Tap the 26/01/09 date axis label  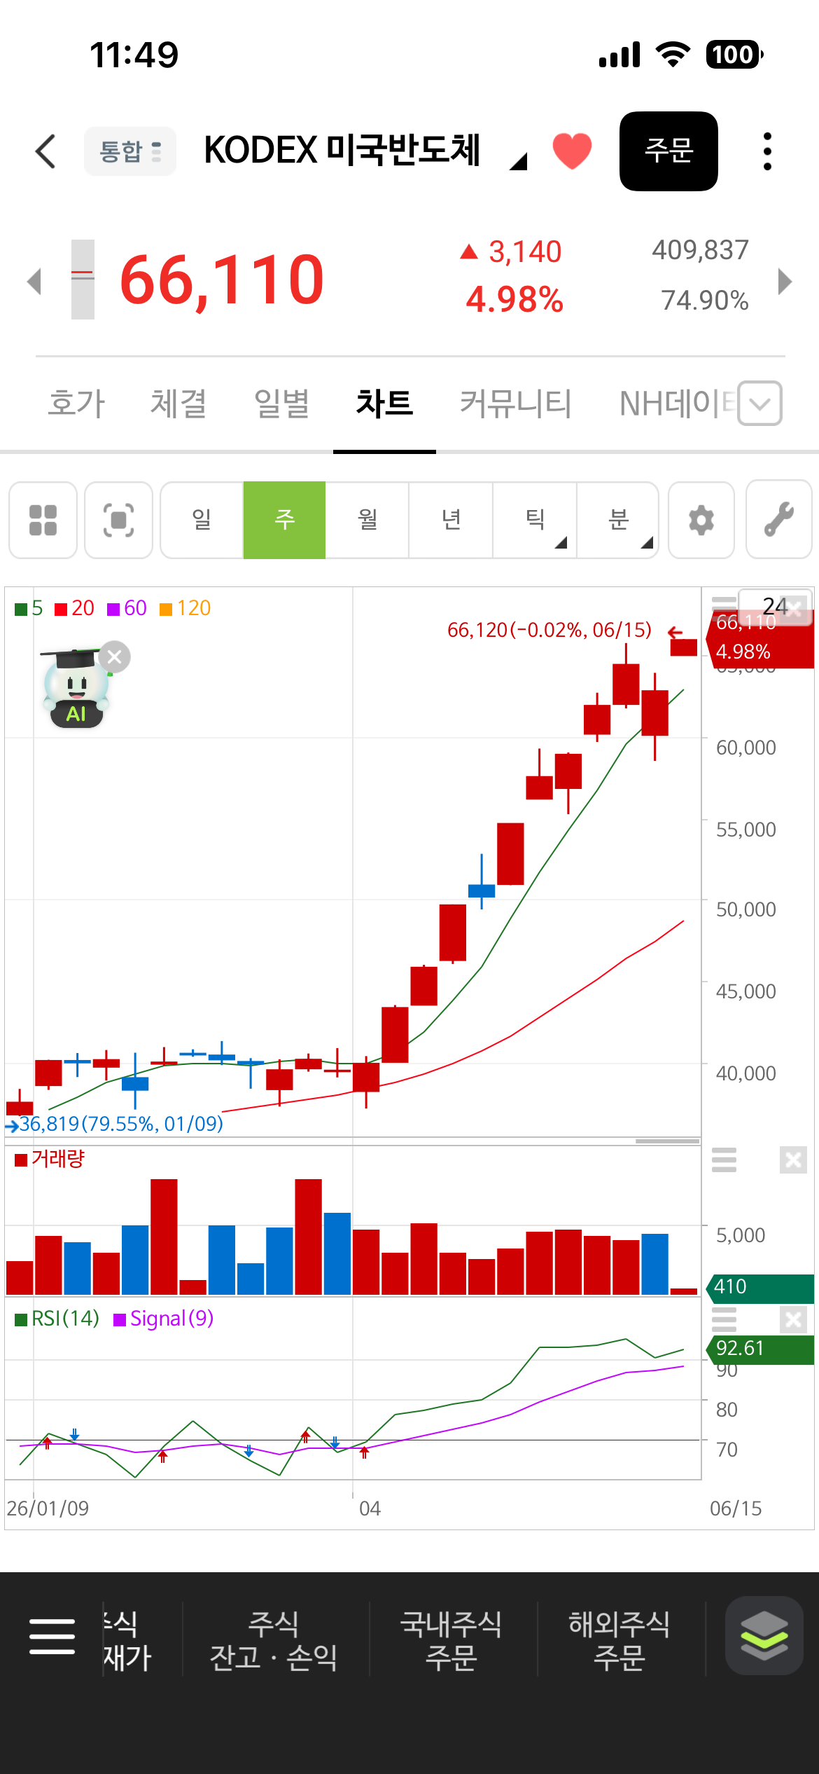coord(48,1508)
